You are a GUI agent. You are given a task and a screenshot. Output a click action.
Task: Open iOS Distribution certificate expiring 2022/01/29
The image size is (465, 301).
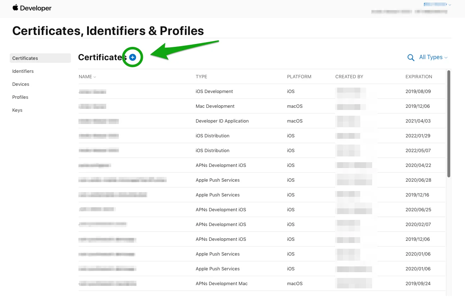(212, 136)
